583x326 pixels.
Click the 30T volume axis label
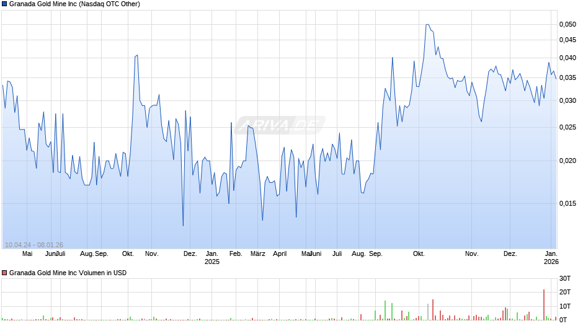pos(565,279)
